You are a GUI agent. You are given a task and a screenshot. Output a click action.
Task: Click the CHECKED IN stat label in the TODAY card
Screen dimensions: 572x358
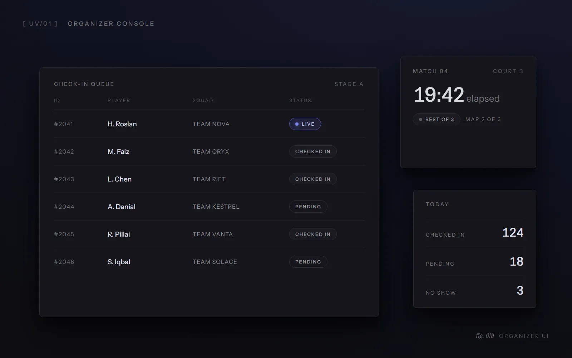click(x=445, y=235)
